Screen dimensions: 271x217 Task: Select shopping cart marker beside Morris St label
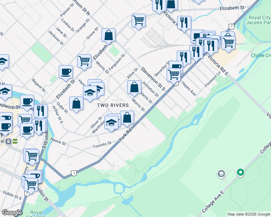tap(84, 62)
